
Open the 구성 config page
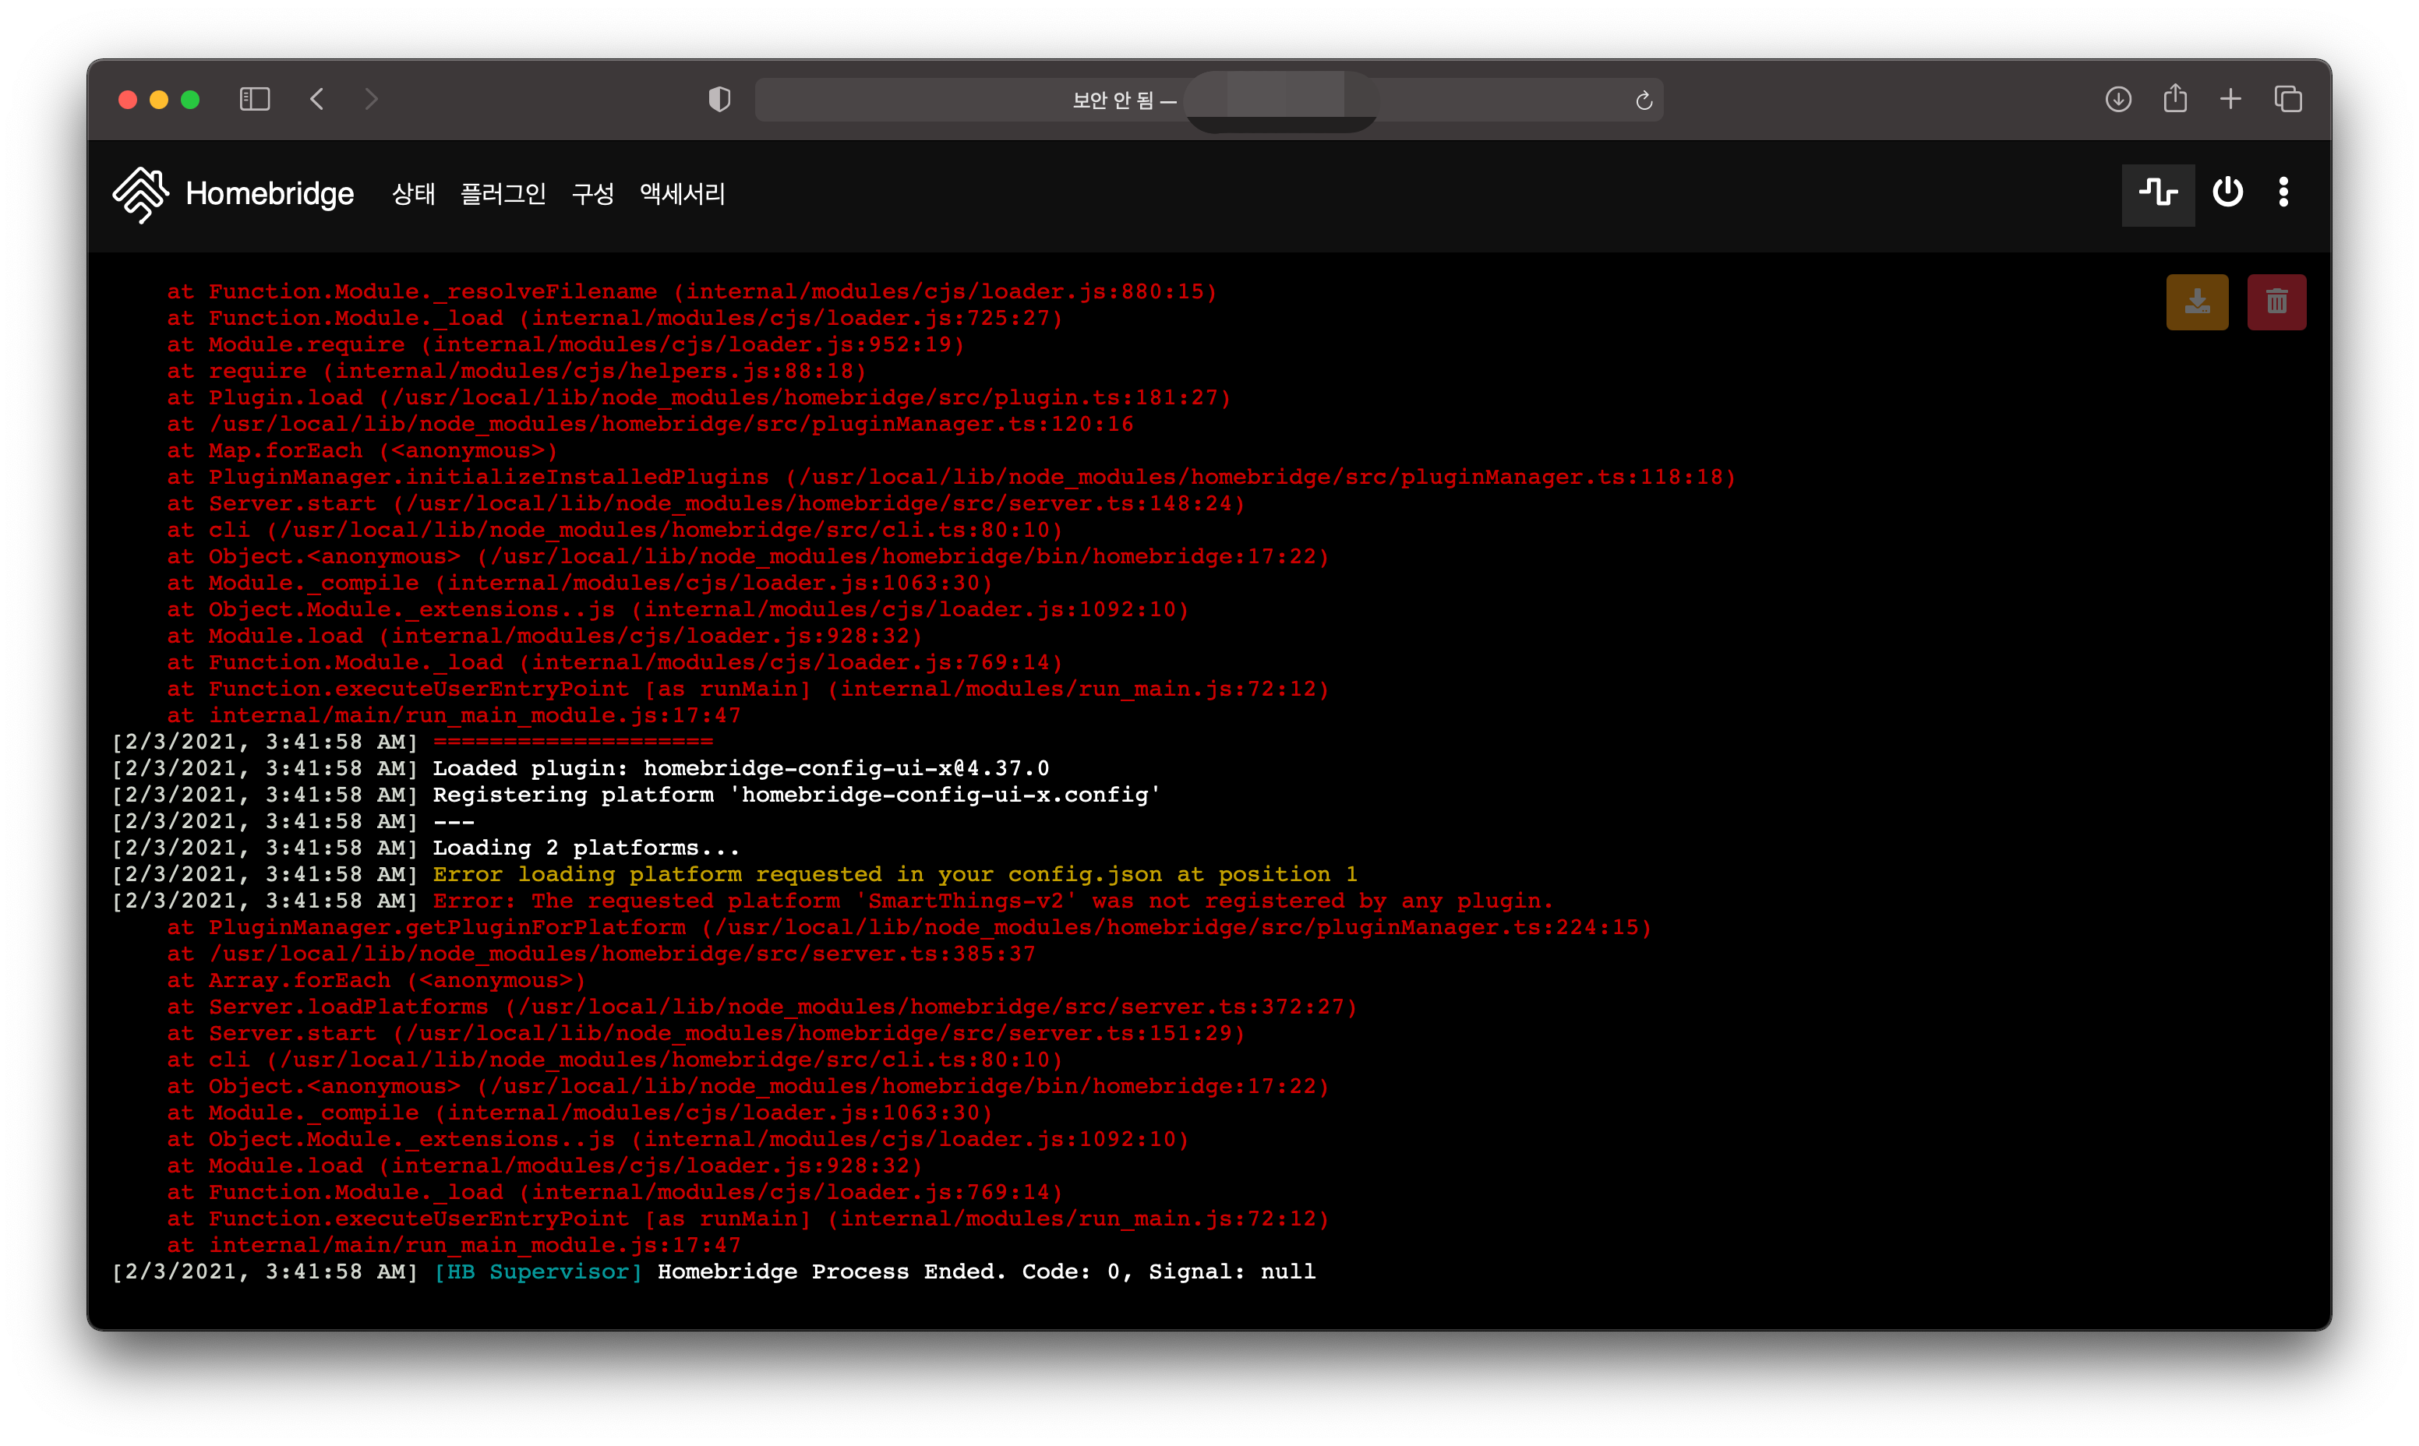[x=592, y=194]
